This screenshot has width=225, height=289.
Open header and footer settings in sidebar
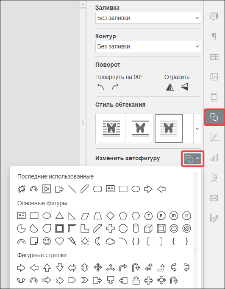pos(214,97)
